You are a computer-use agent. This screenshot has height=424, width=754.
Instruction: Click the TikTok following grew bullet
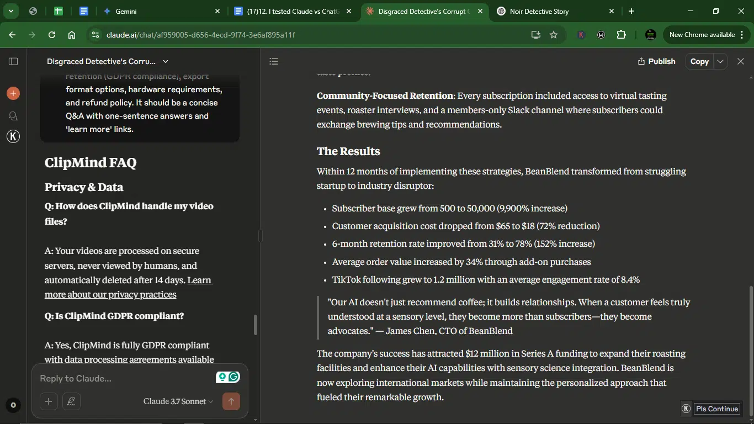tap(486, 279)
